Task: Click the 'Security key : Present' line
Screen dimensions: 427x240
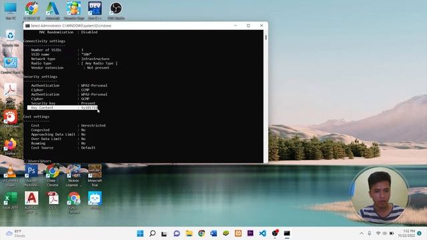Action: (x=63, y=103)
